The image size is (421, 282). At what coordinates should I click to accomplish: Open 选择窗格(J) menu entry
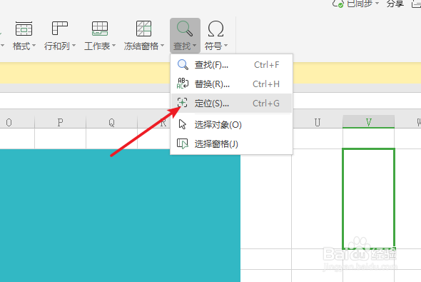click(x=231, y=144)
